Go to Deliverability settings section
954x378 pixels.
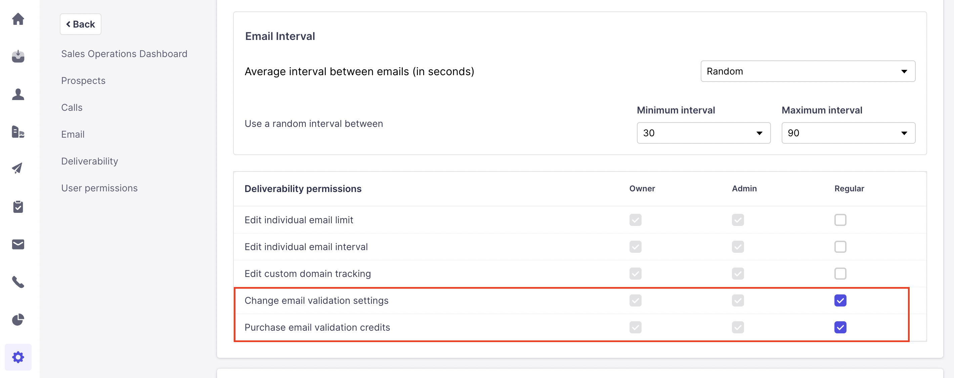tap(90, 161)
